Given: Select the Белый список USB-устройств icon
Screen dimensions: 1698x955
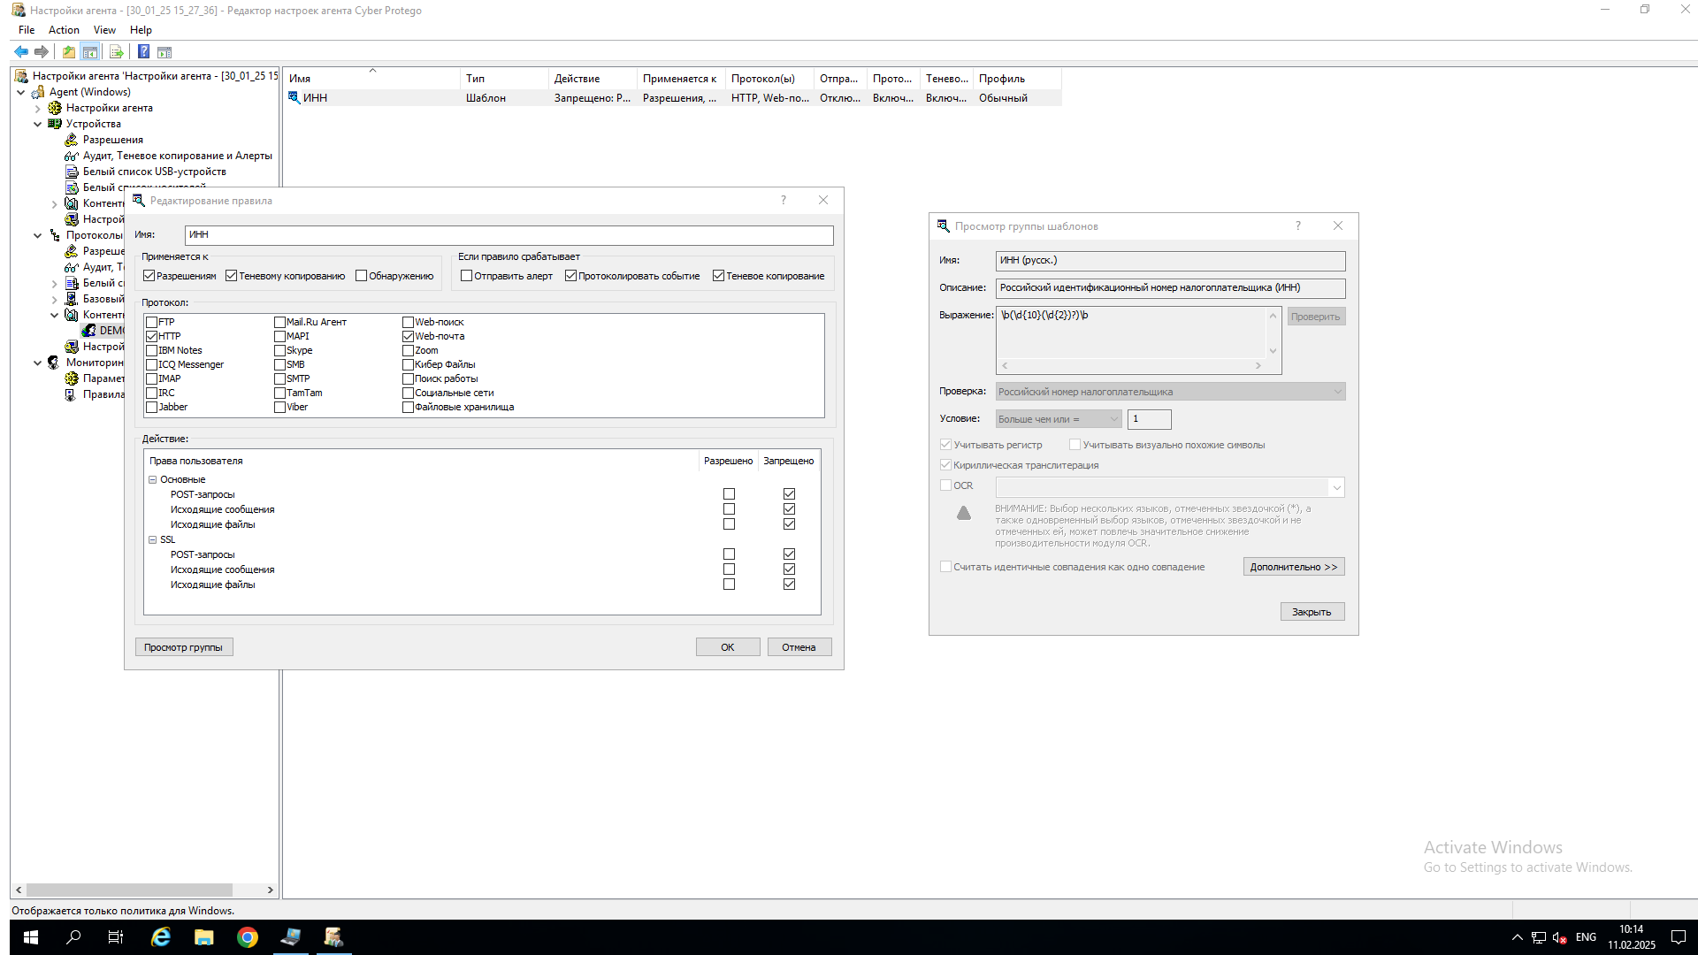Looking at the screenshot, I should pyautogui.click(x=72, y=172).
